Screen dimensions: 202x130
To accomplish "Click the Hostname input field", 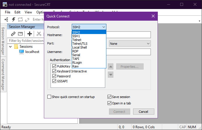I will point(128,35).
